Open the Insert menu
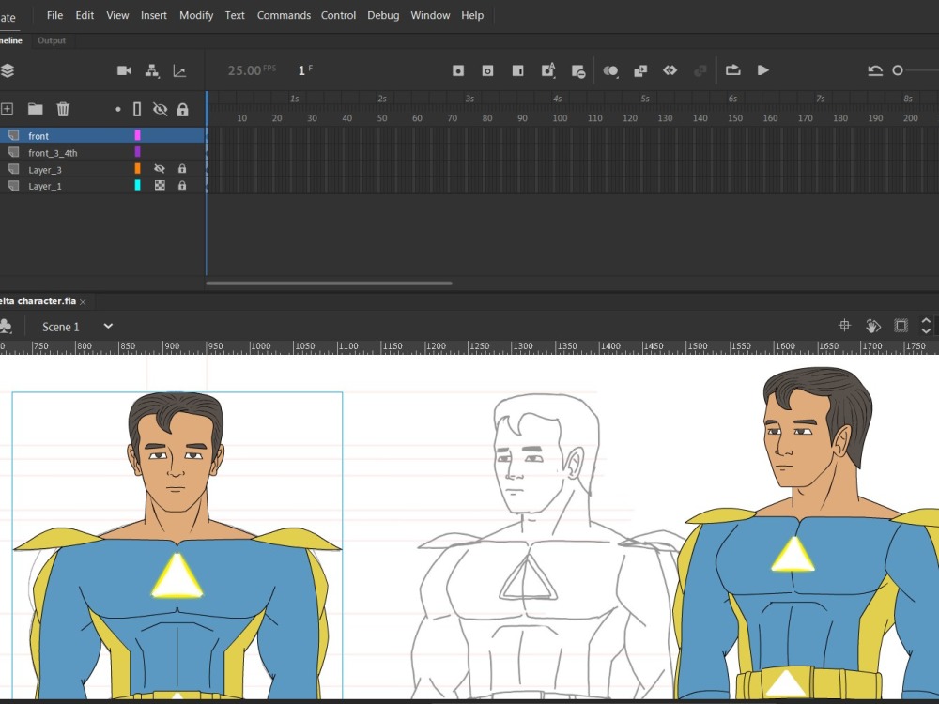939x704 pixels. pyautogui.click(x=154, y=15)
